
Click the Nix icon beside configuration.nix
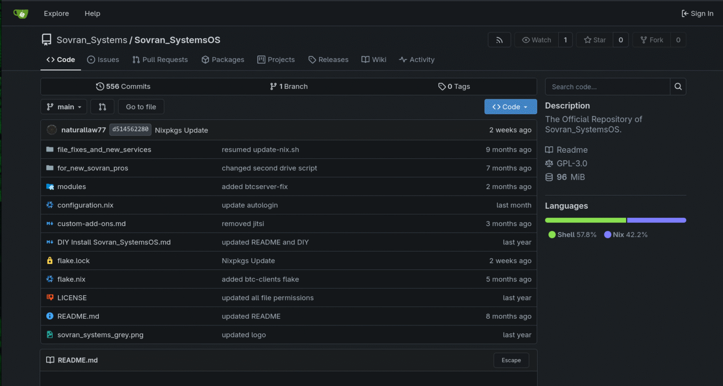coord(50,205)
